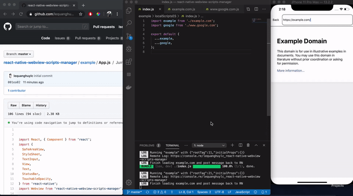
Task: Open Extensions view in VS Code
Action: (x=129, y=62)
